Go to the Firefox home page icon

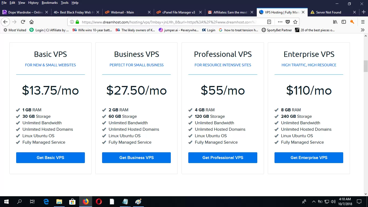click(32, 22)
